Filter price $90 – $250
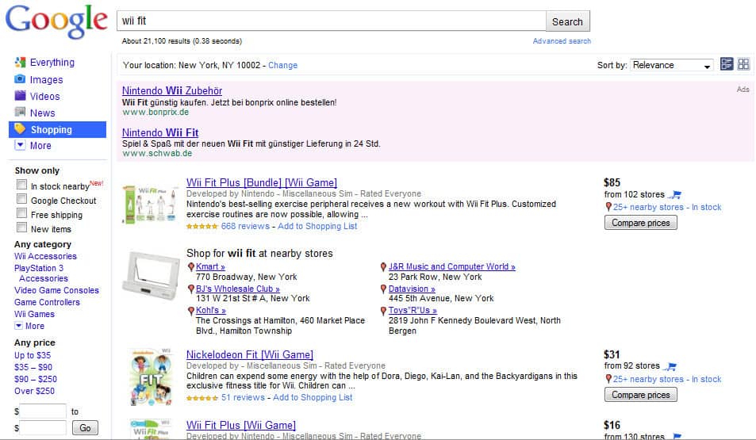 click(x=36, y=379)
